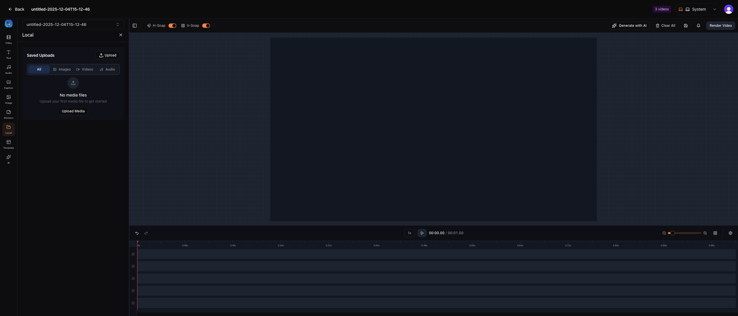Open the 1x playback speed selector
This screenshot has width=738, height=316.
click(x=409, y=233)
